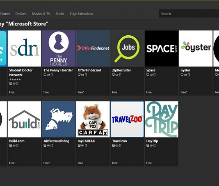Open the Airfarewatchdog title link
This screenshot has height=186, width=219.
(57, 141)
